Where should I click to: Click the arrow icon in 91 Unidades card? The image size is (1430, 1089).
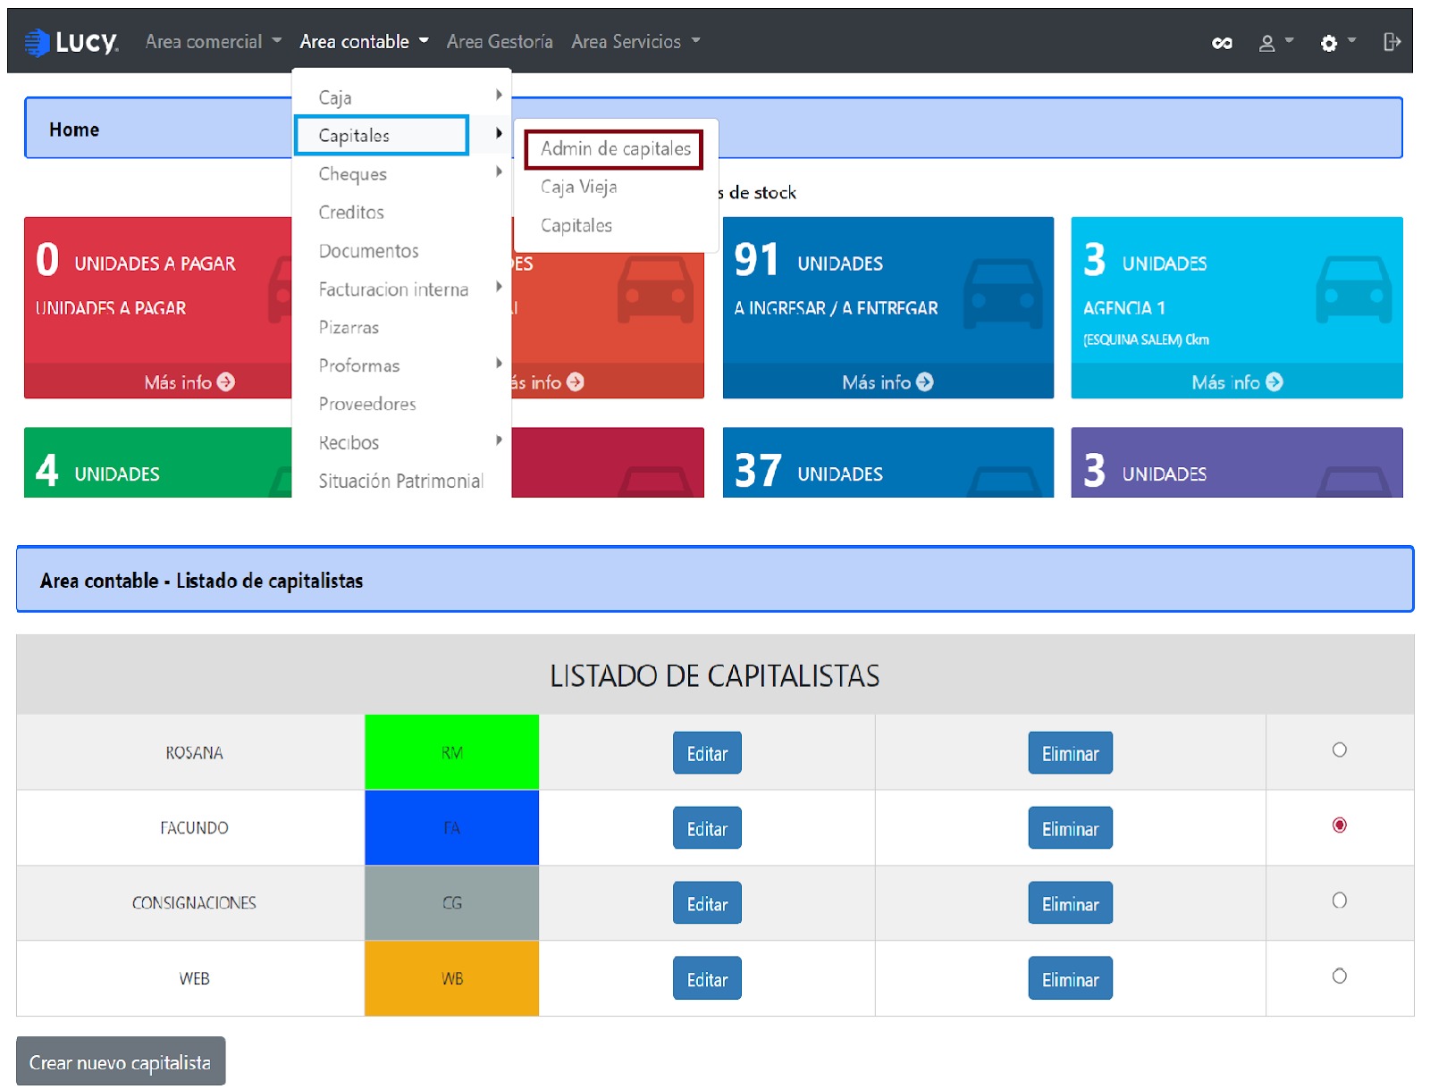925,381
